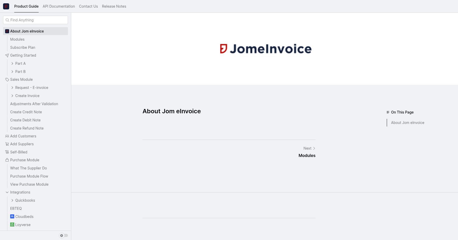458x240 pixels.
Task: Toggle the light/dark theme switch
Action: coord(64,235)
